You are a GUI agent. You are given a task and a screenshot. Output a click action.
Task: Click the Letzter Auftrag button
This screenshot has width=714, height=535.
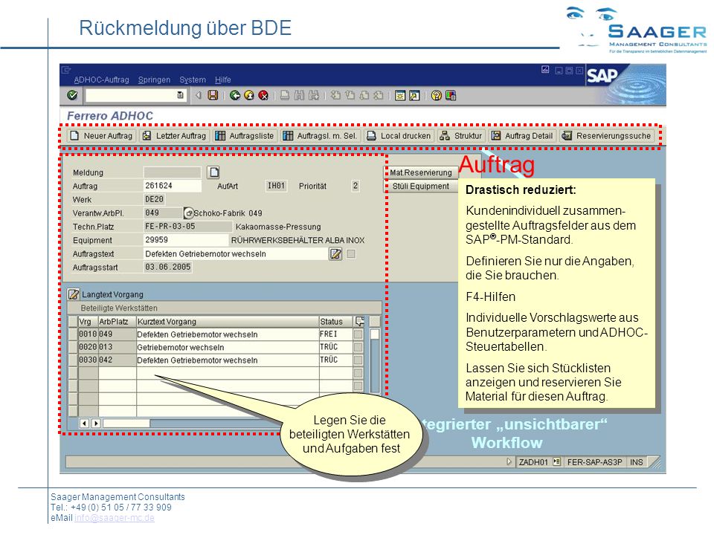coord(174,135)
